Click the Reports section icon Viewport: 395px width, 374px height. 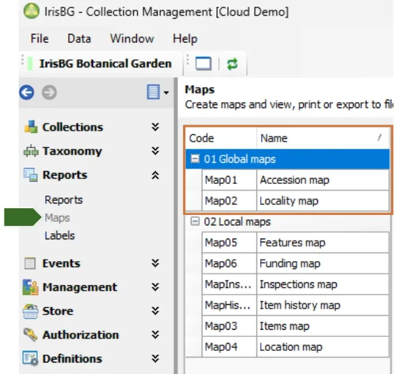[31, 175]
